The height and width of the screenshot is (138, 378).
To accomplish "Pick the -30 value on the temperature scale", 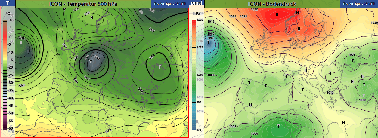I will tap(10, 82).
